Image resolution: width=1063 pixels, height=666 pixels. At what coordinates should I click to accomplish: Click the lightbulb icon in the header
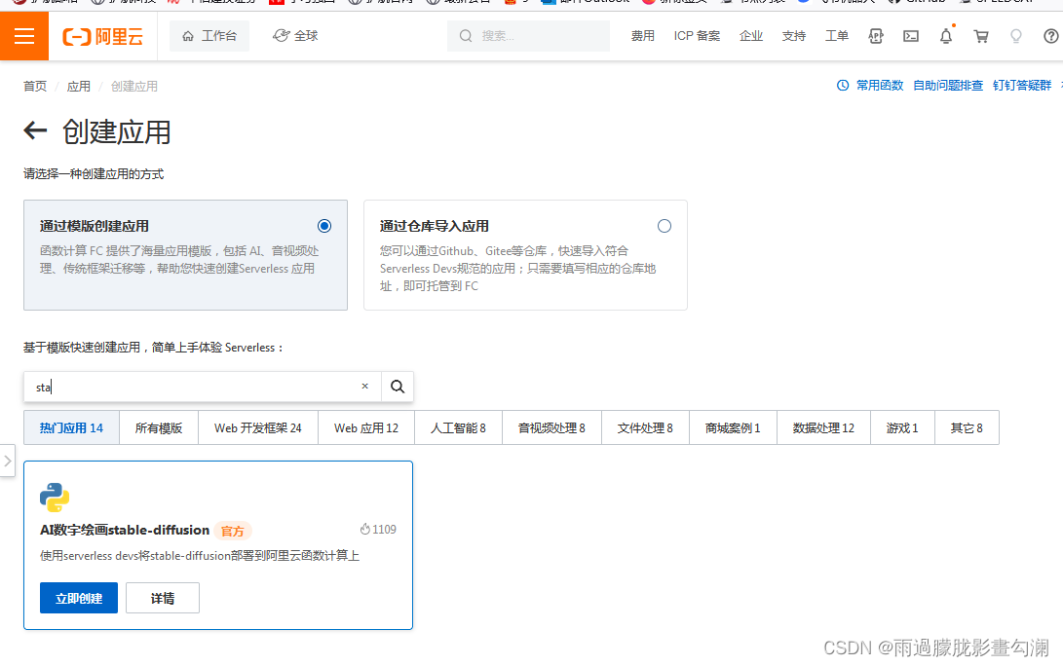(x=1015, y=36)
